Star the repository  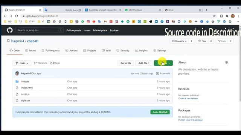202,41
